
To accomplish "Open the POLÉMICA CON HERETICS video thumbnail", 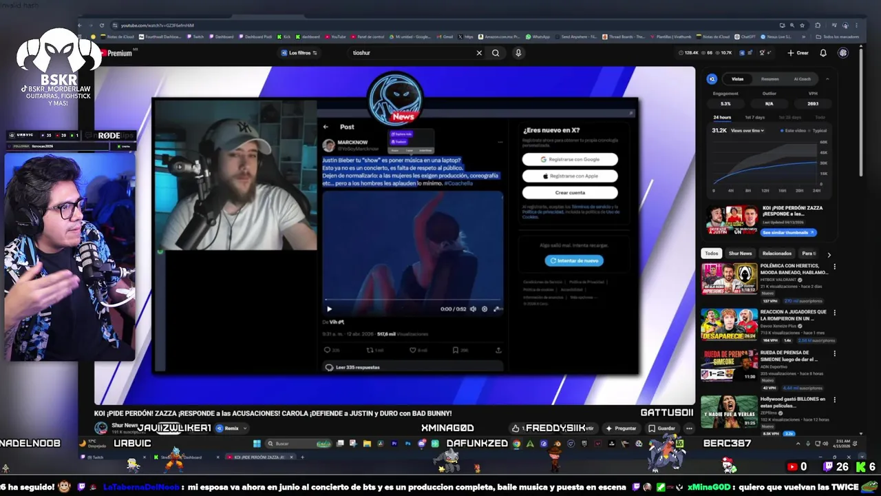I will 729,278.
